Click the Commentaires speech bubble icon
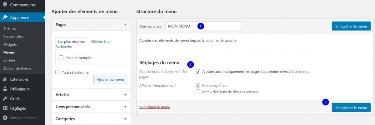The image size is (375, 125). coord(5,5)
